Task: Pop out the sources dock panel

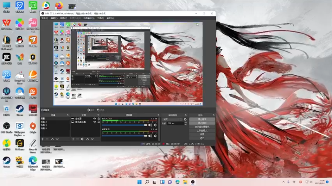Action: [x=98, y=115]
